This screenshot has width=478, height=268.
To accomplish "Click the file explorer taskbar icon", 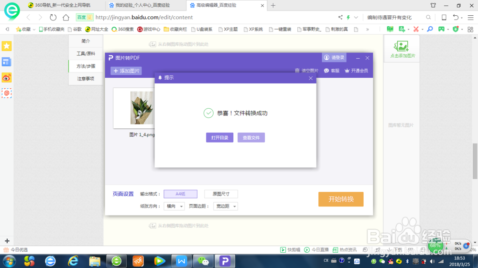I will point(95,261).
